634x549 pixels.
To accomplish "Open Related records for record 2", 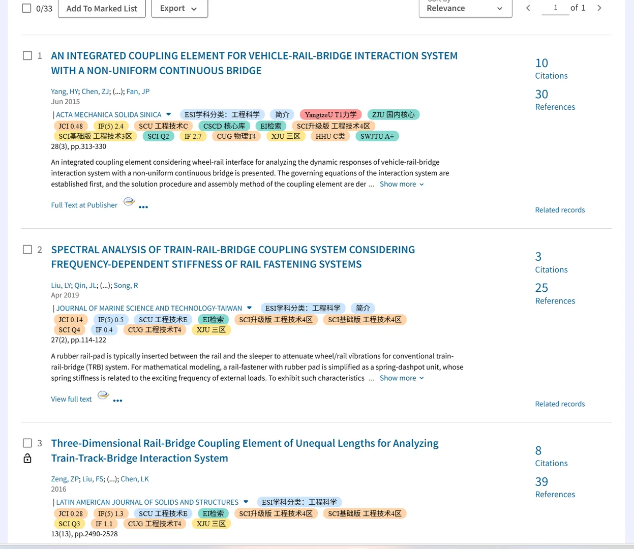I will click(x=560, y=404).
